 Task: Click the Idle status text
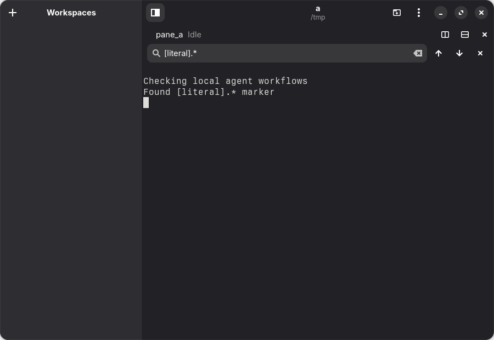pos(194,35)
